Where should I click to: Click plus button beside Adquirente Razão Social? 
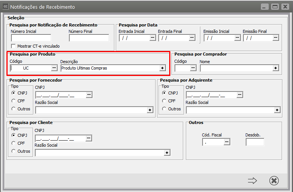277,110
